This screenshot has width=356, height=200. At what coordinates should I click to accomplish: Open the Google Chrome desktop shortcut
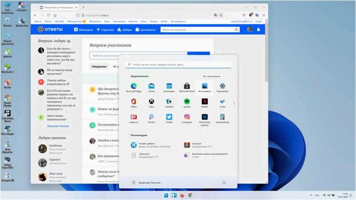8,101
